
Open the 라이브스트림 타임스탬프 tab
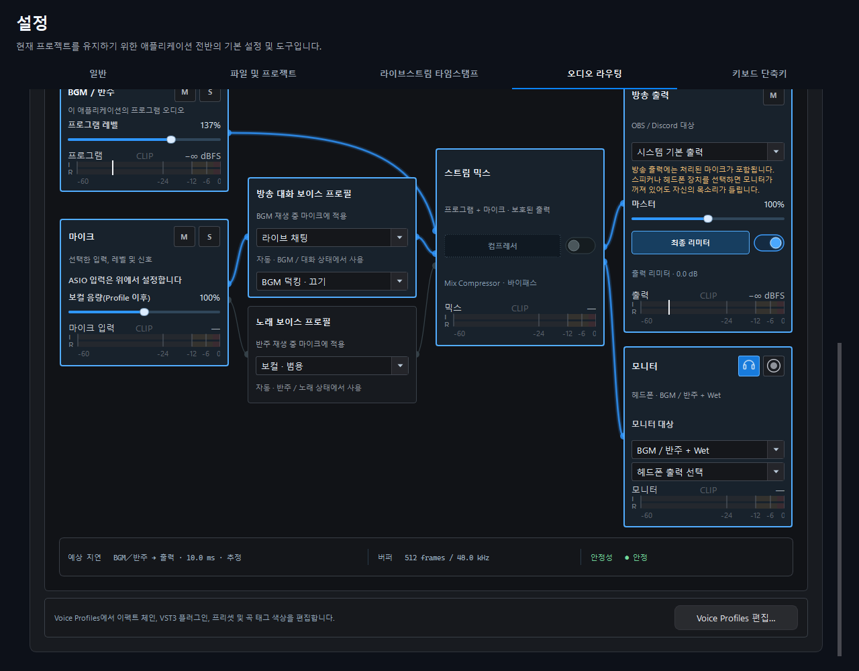[x=429, y=73]
